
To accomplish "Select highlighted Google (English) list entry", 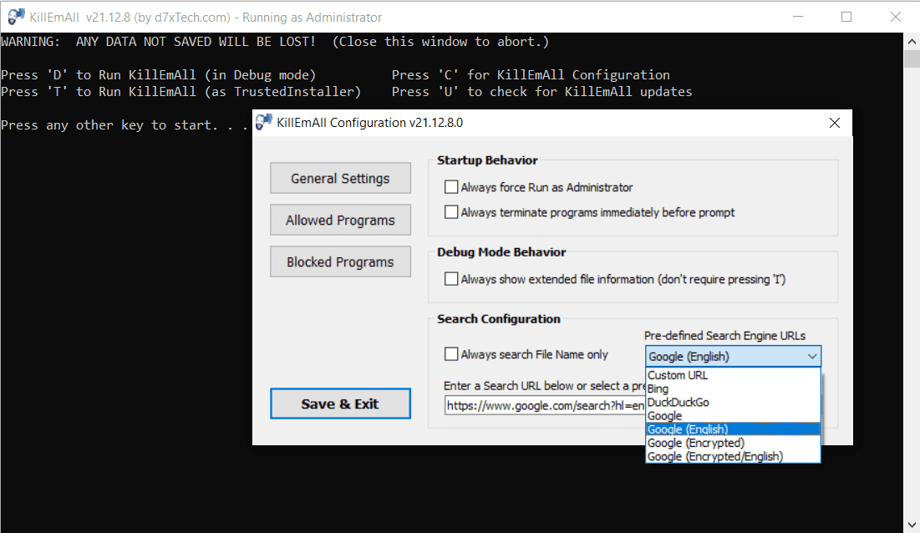I will coord(733,429).
